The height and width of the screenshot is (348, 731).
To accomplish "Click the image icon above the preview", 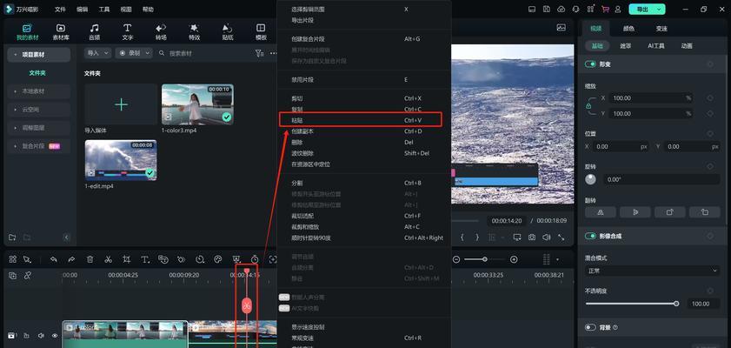I will 562,28.
